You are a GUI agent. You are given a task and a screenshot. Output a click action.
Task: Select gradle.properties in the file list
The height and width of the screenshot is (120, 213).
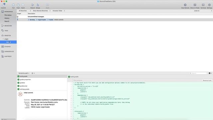pyautogui.click(x=42, y=80)
